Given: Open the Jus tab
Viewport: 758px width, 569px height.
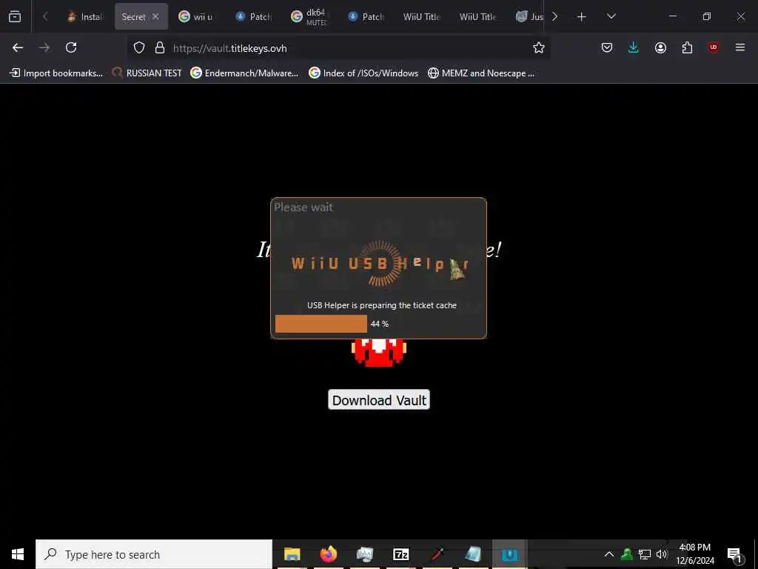Looking at the screenshot, I should click(x=529, y=16).
